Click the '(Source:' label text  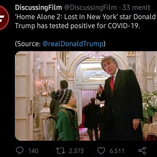click(x=28, y=44)
